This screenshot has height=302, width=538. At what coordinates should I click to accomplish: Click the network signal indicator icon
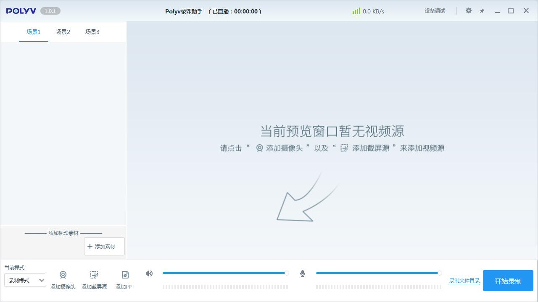pyautogui.click(x=356, y=11)
